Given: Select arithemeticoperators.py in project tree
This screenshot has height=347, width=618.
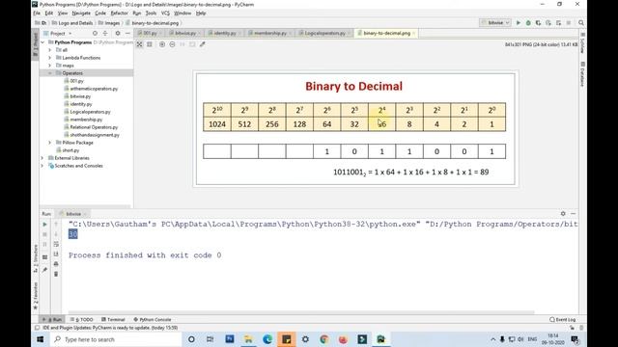Looking at the screenshot, I should pos(94,89).
